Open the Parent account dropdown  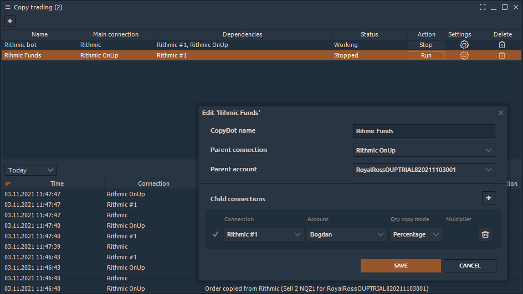pos(424,170)
